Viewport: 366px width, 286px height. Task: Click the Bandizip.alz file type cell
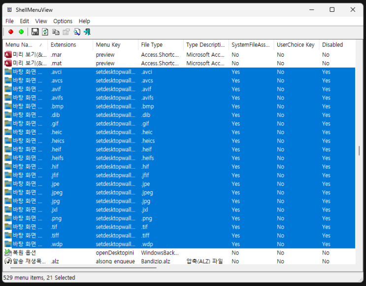[x=156, y=261]
